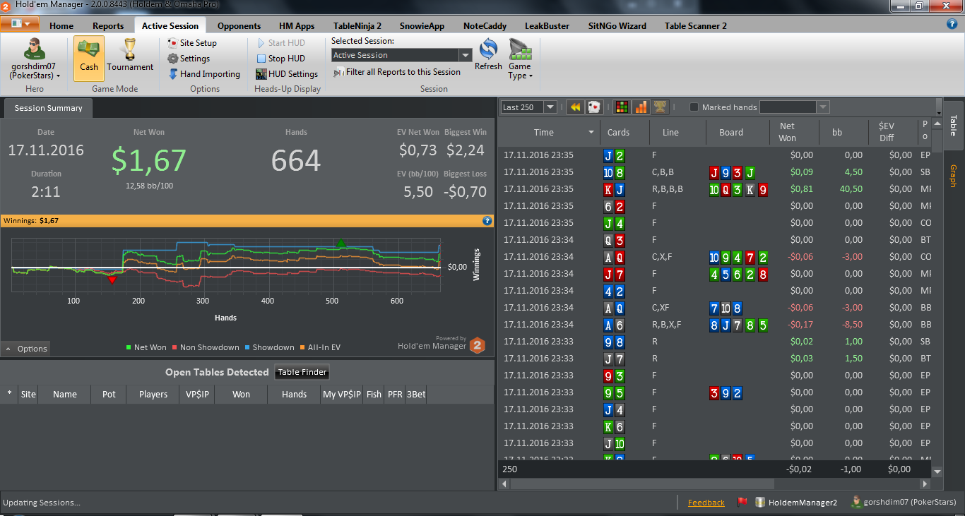965x516 pixels.
Task: Switch to the SnowieApp tab
Action: coord(422,26)
